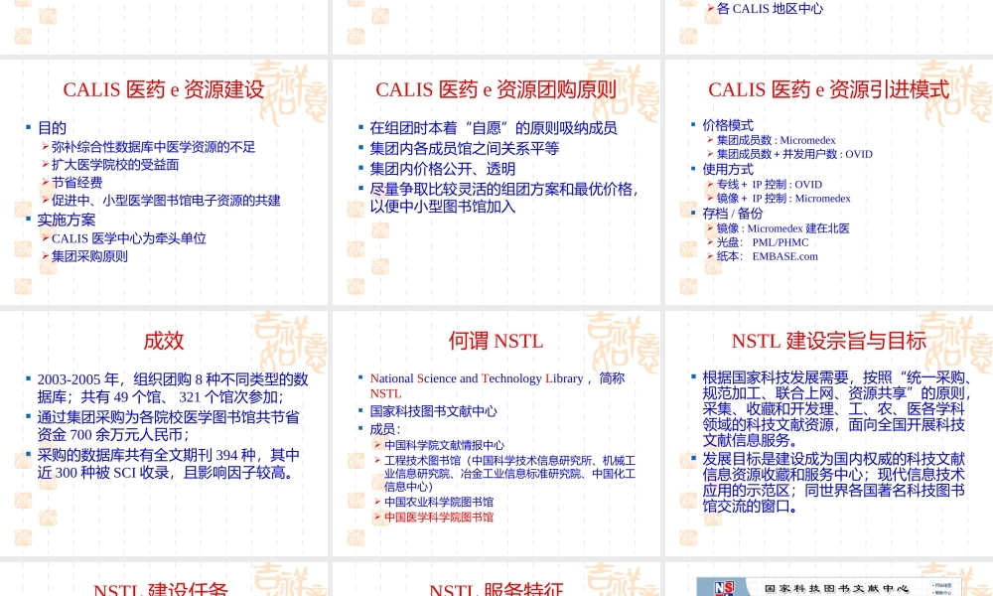Click the bullet 尽量争取比较灵活的组团方案和最优价格
993x596 pixels.
[504, 198]
